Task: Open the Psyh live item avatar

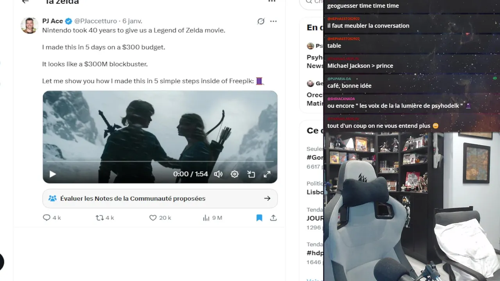Action: coord(311,46)
